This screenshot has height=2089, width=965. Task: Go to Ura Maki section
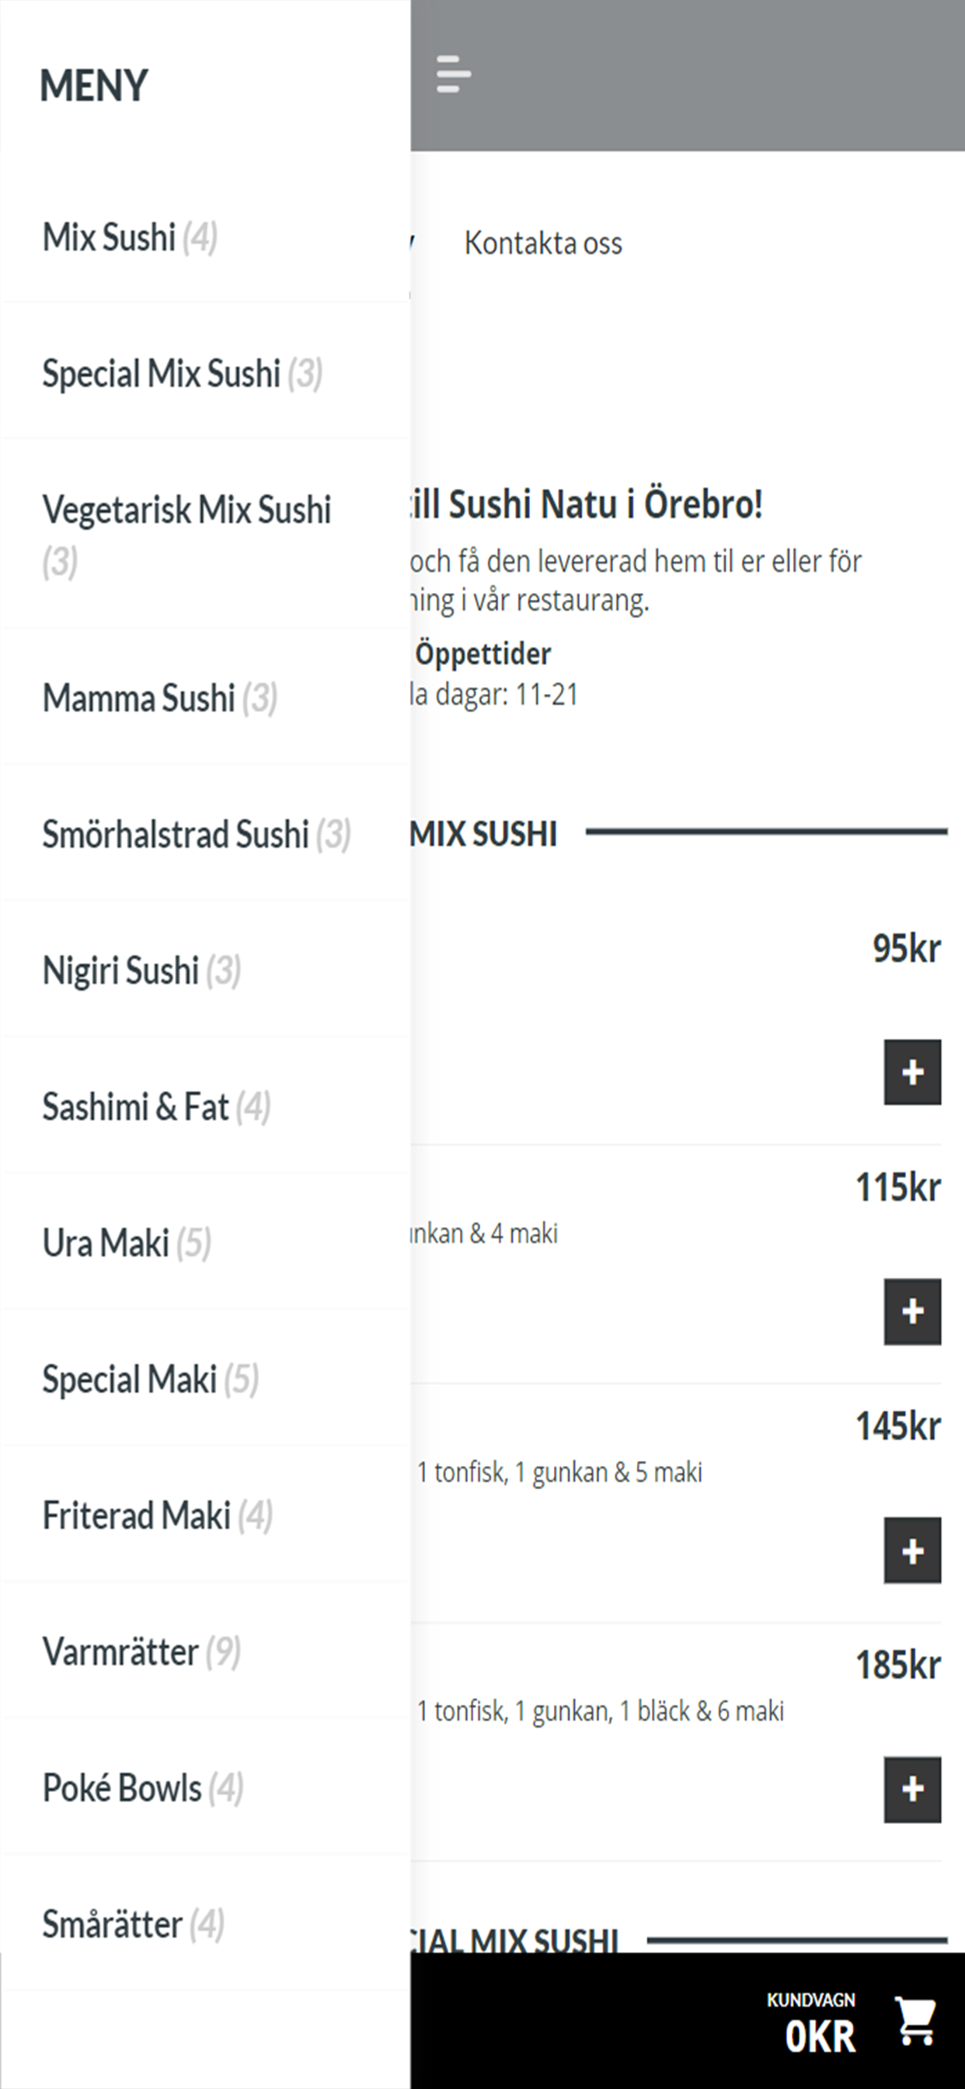pos(206,1243)
